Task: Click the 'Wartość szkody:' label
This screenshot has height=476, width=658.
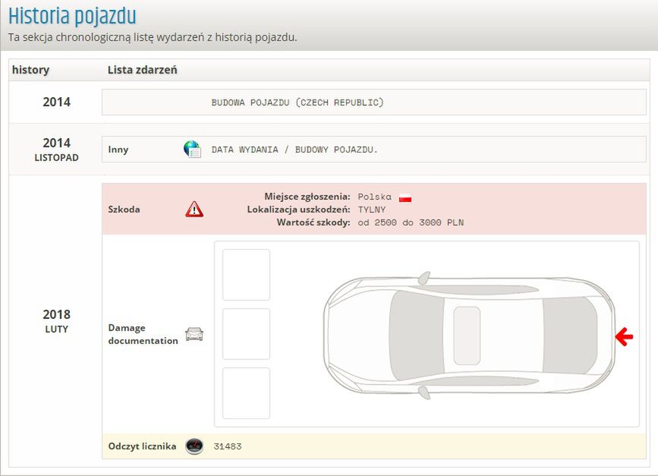Action: click(x=313, y=222)
